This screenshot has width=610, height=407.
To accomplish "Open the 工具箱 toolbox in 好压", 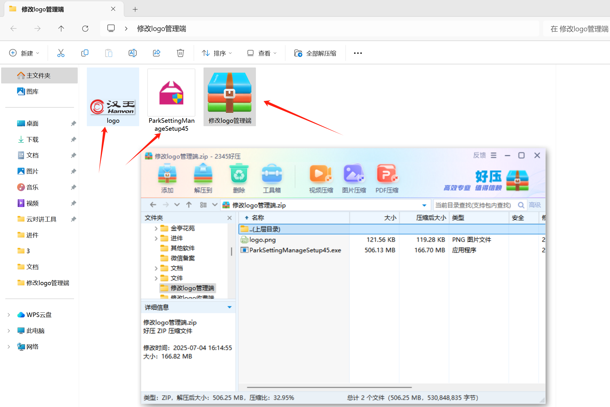I will click(x=272, y=178).
